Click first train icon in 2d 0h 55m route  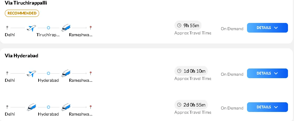click(x=31, y=107)
